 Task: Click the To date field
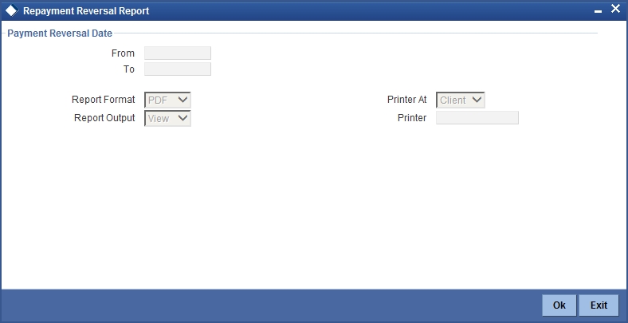[178, 69]
